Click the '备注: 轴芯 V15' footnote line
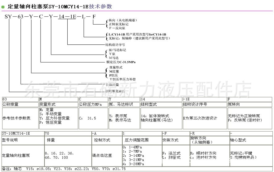Image resolution: width=274 pixels, height=172 pixels. coord(64,169)
